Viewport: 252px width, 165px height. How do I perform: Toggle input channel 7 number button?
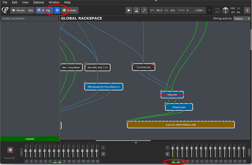[x=55, y=161]
